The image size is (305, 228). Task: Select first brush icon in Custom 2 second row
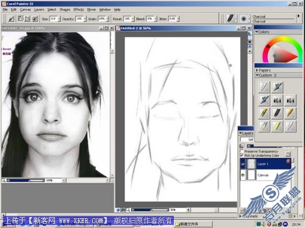pos(264,100)
